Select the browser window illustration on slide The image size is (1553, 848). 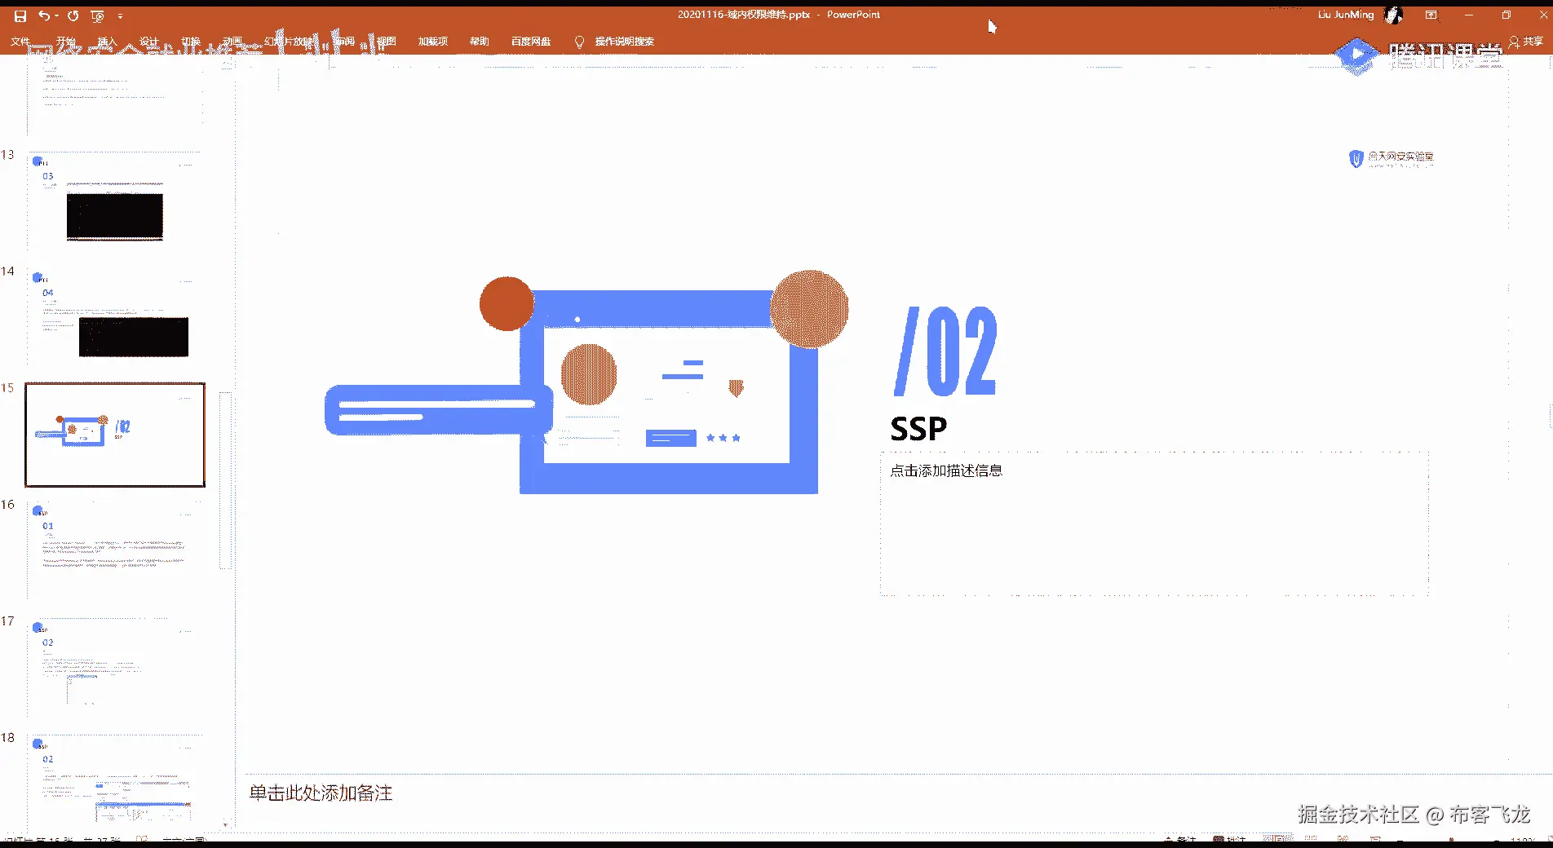[586, 382]
